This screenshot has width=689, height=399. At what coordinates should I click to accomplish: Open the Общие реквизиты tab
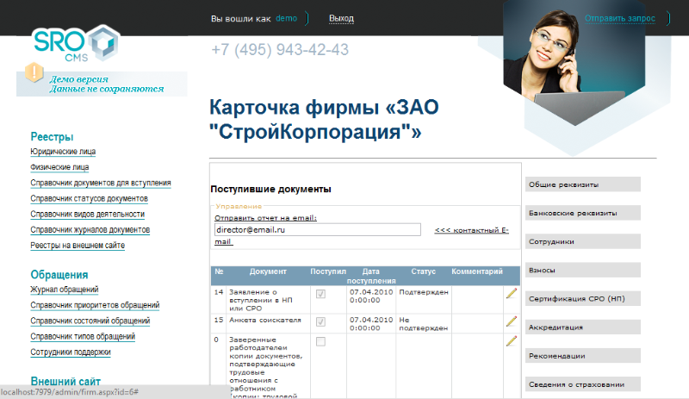(x=582, y=184)
